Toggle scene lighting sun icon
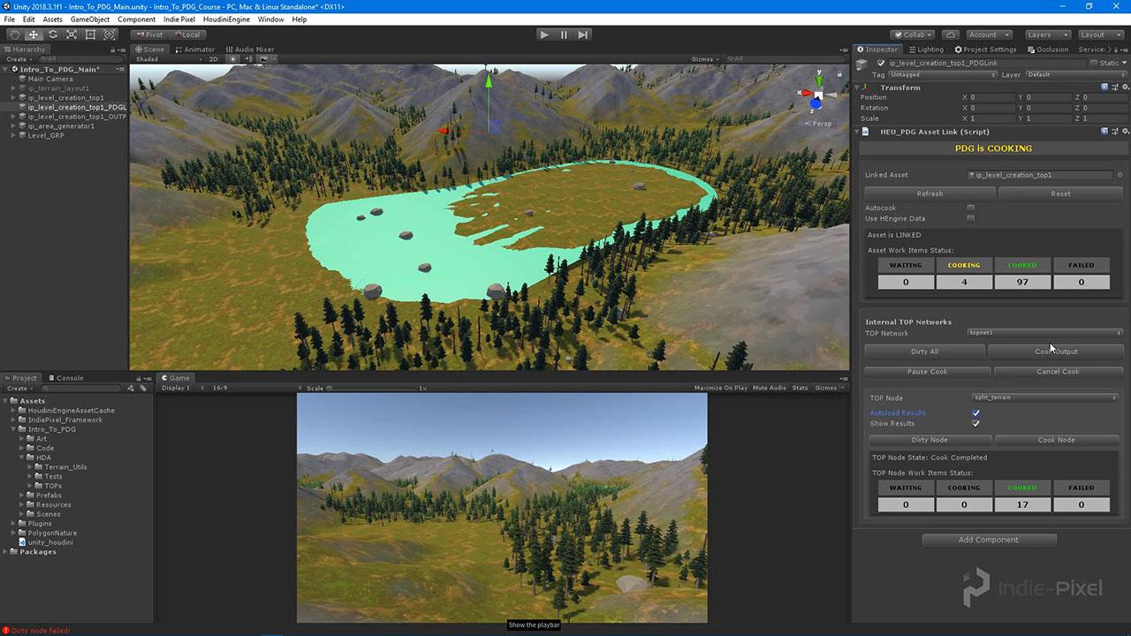 coord(234,59)
